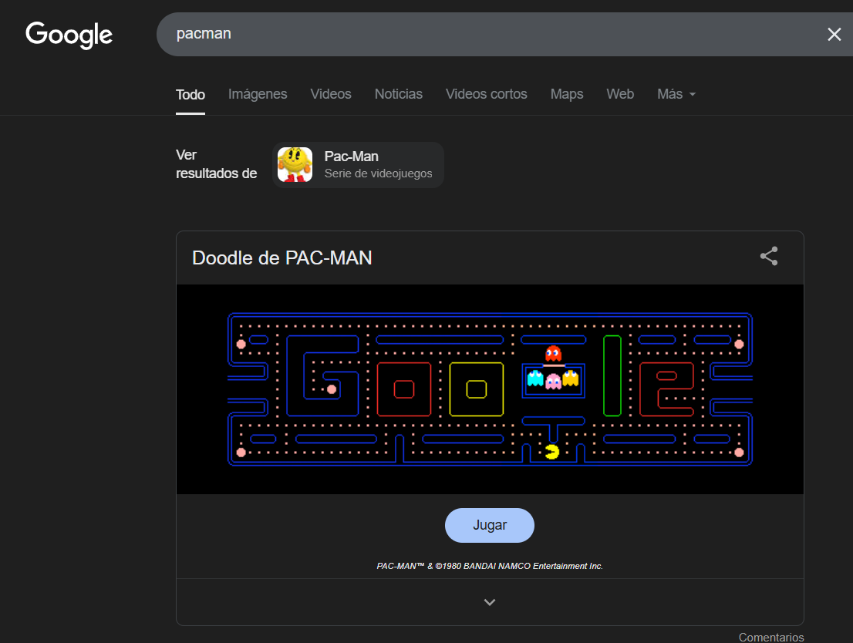Select the Todo tab
Viewport: 853px width, 643px height.
190,95
